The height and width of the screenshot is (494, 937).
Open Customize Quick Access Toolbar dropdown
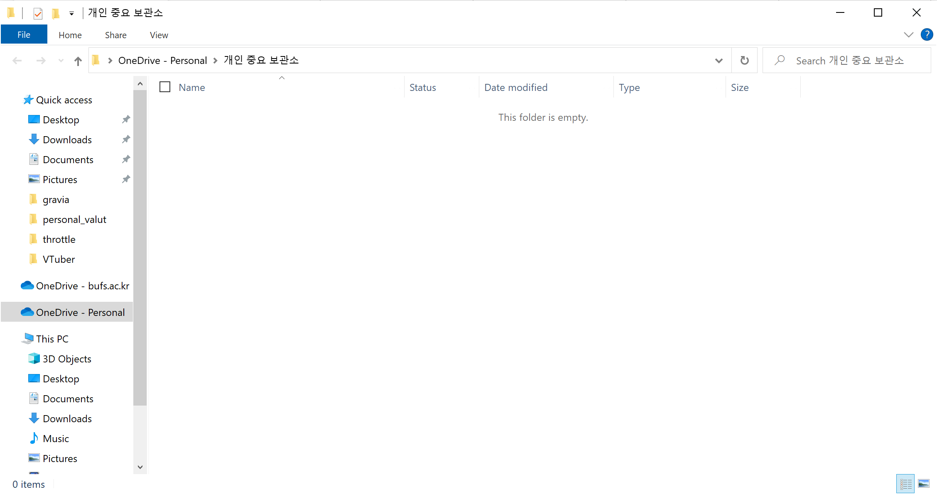(x=71, y=14)
